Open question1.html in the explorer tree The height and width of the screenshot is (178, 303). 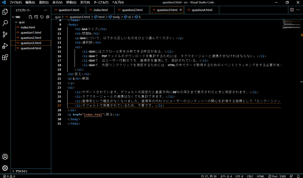[31, 32]
